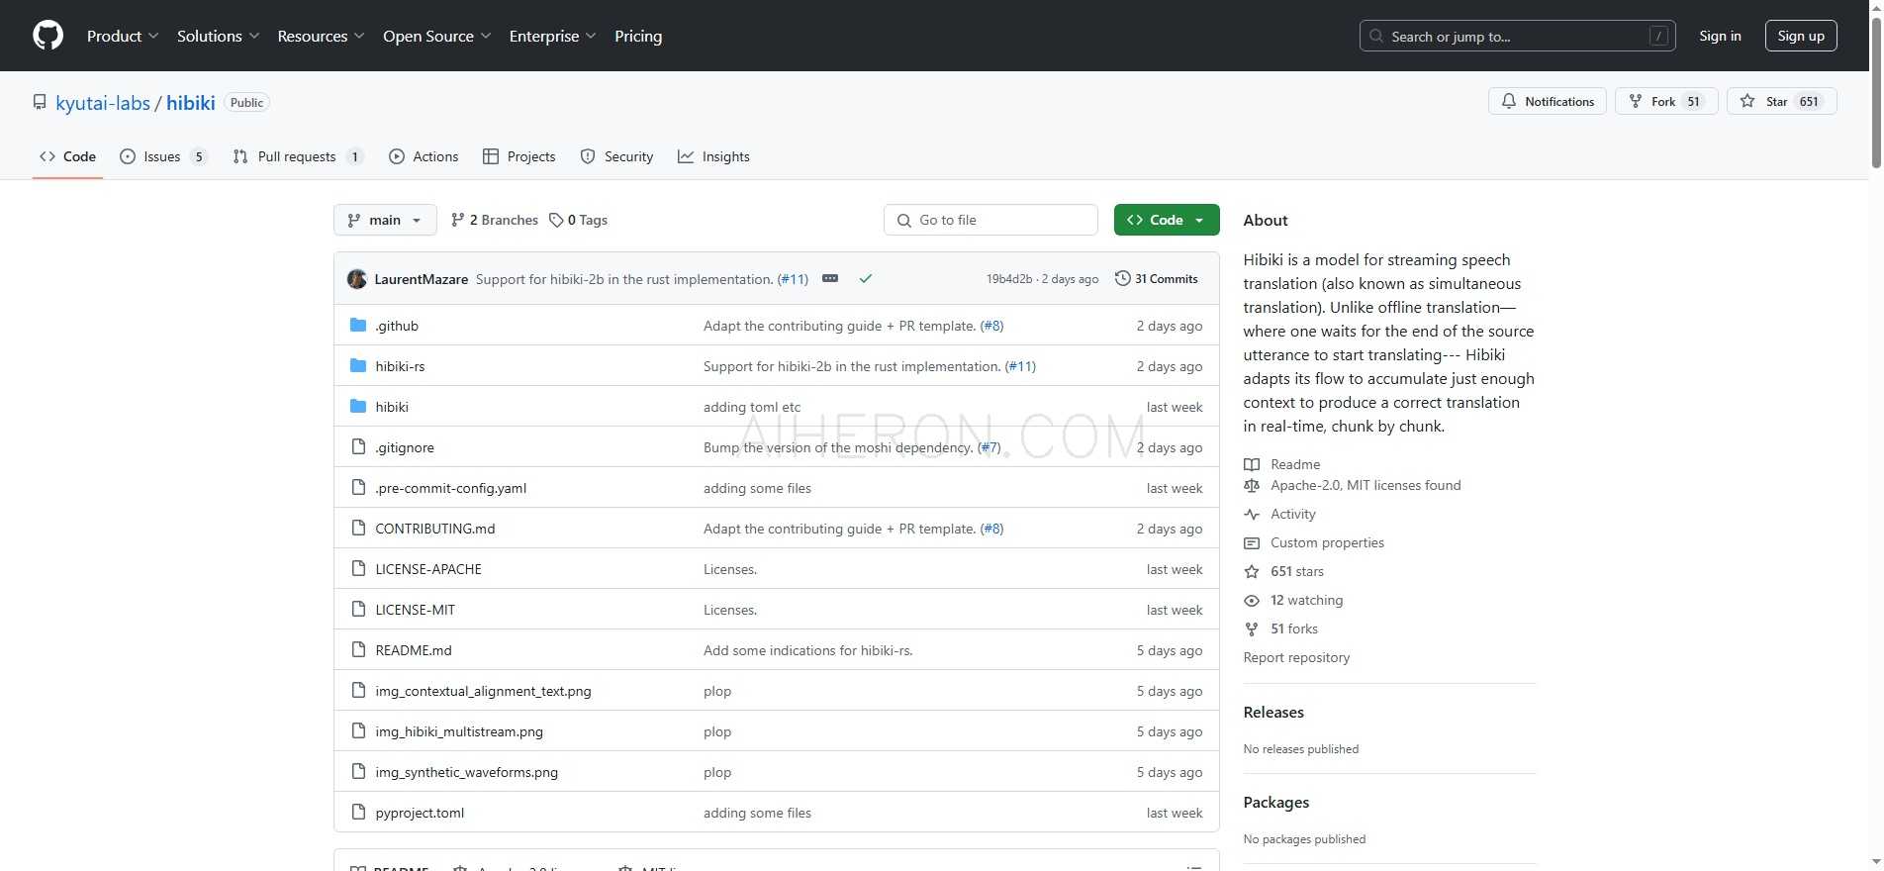This screenshot has height=871, width=1884.
Task: Click the Star button
Action: 1782,101
